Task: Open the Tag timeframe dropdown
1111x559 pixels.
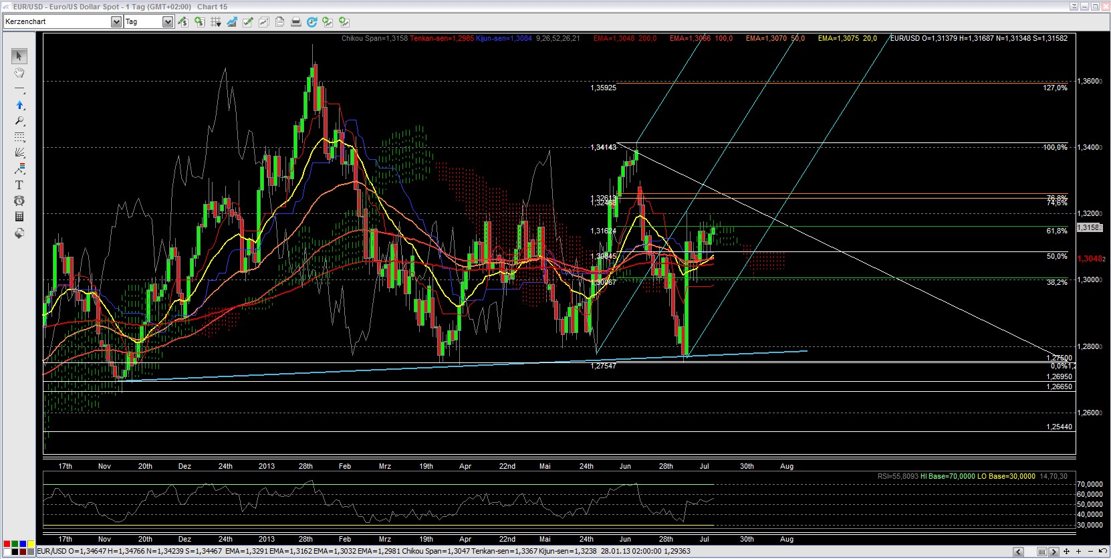Action: (x=168, y=22)
